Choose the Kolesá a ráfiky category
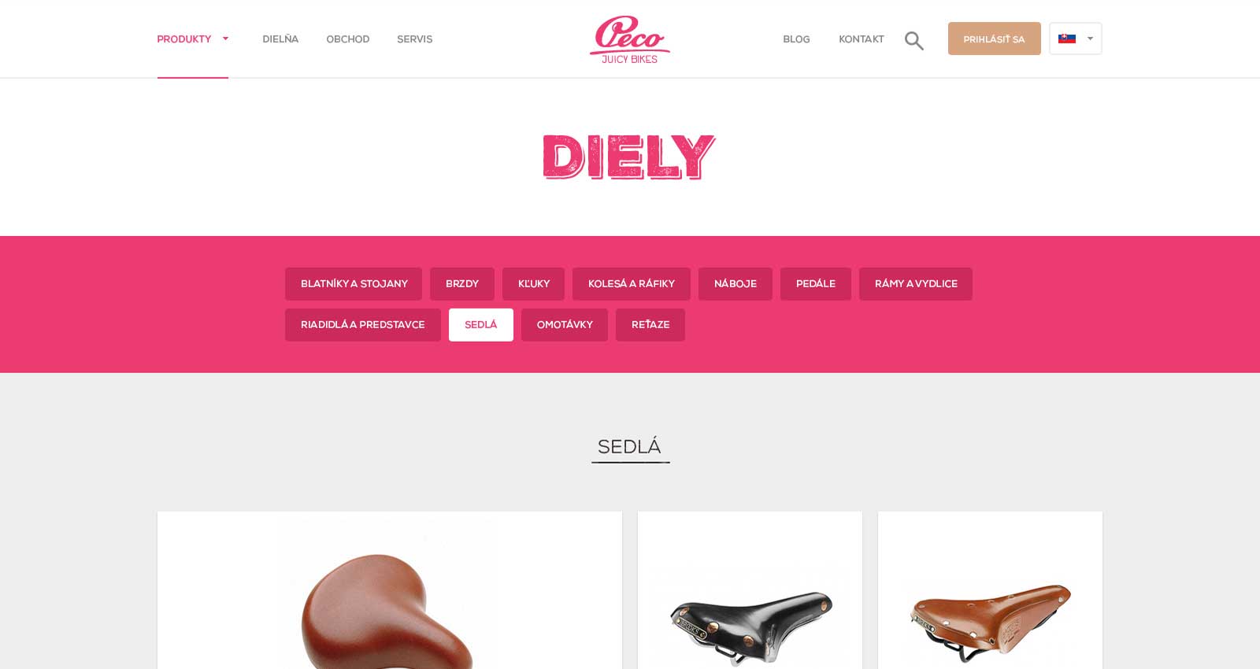The image size is (1260, 669). [631, 284]
